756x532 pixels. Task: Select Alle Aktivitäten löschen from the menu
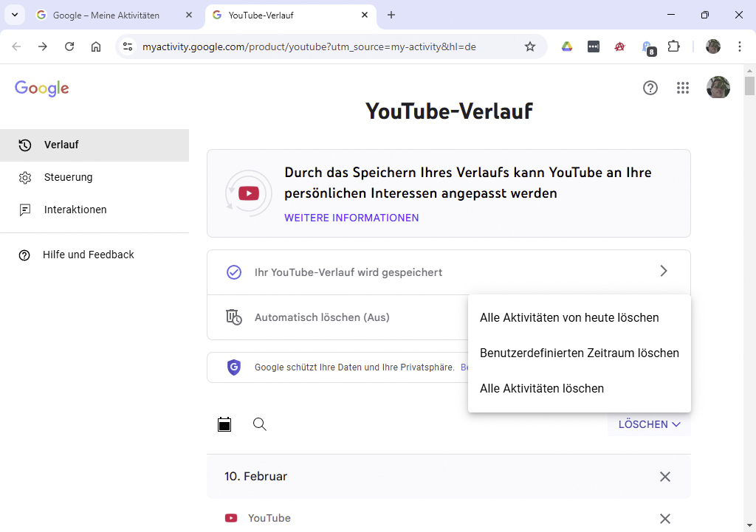[x=542, y=388]
